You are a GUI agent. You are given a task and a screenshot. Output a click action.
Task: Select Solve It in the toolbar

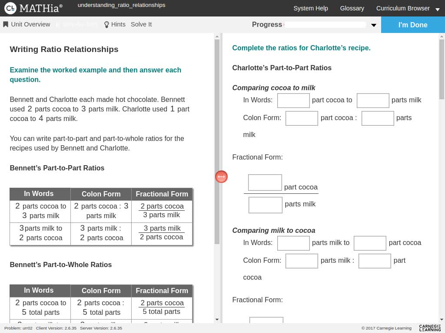pos(141,24)
